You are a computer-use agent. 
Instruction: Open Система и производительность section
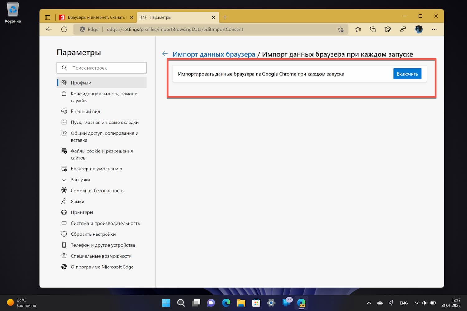[101, 223]
